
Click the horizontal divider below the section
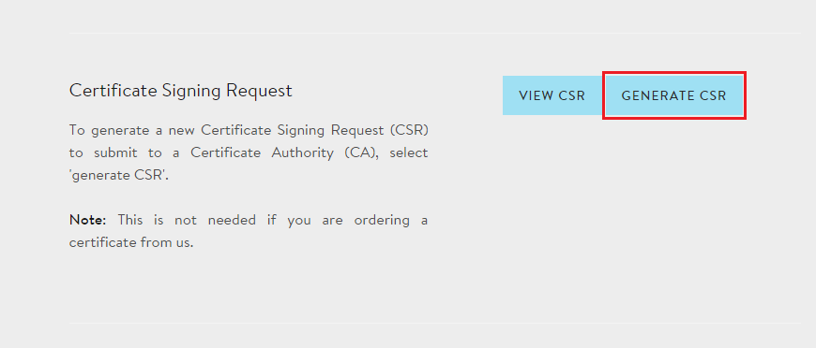click(434, 323)
